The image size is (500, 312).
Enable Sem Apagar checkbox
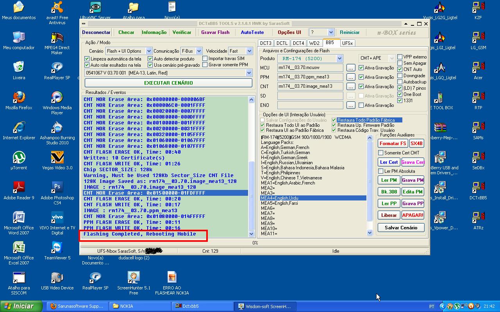[400, 63]
